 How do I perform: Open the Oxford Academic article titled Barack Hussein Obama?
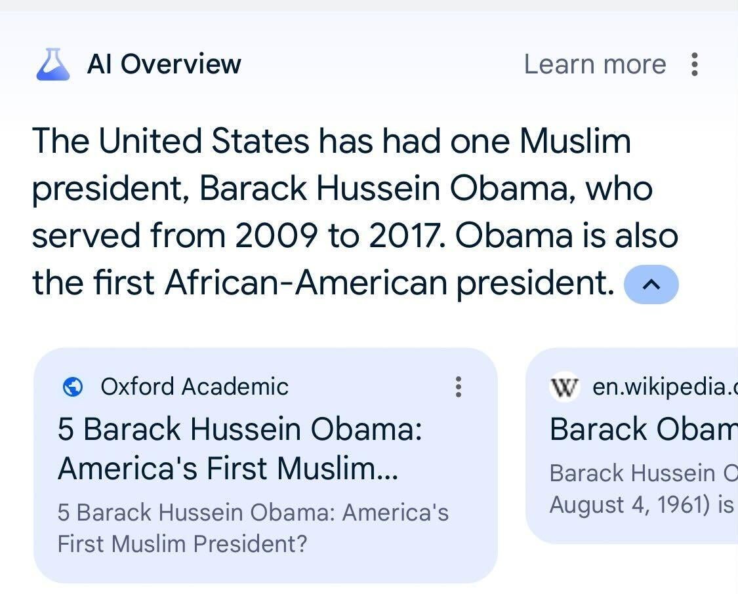[x=241, y=448]
